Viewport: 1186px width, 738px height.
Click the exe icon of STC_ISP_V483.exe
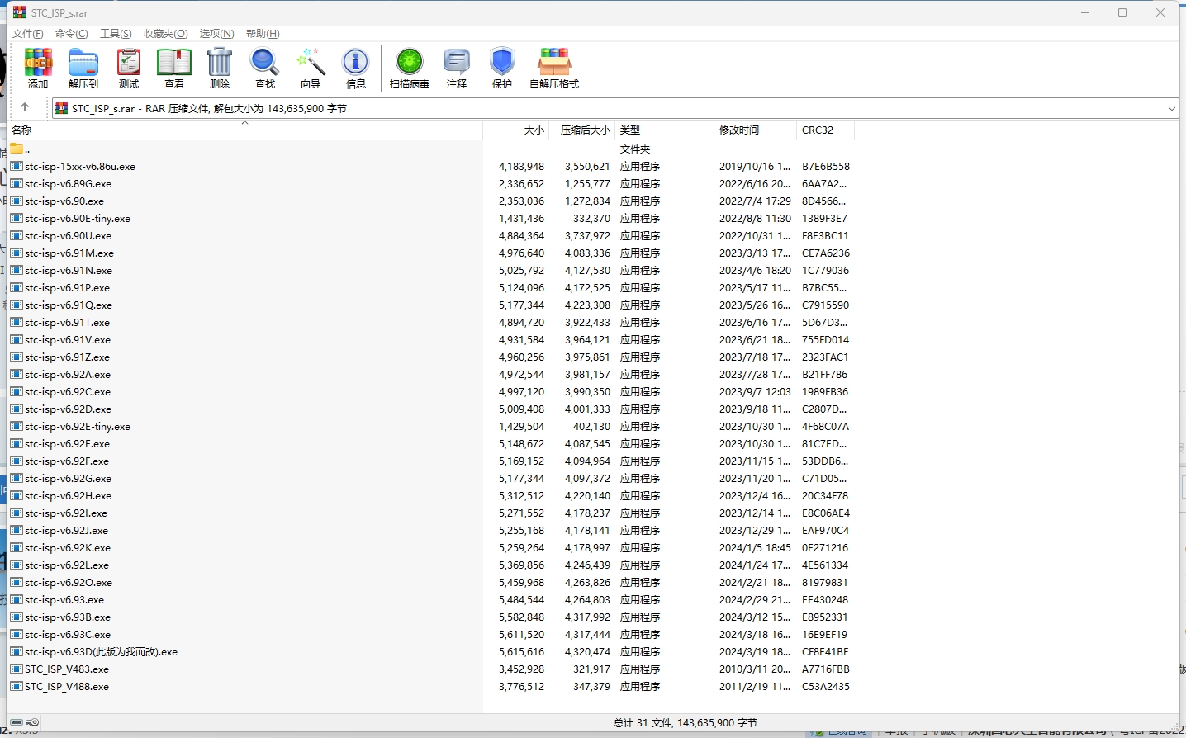(17, 669)
